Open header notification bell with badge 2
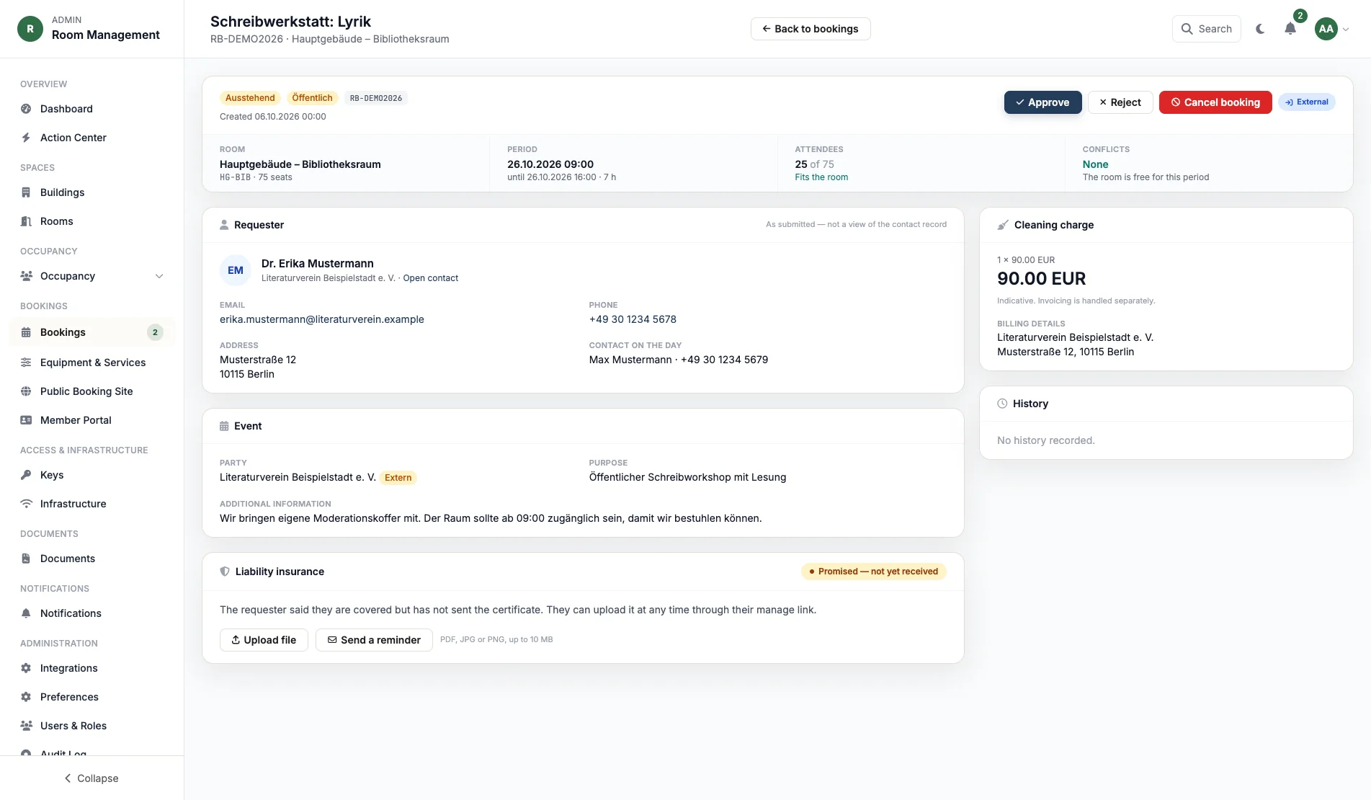The height and width of the screenshot is (800, 1371). point(1290,29)
